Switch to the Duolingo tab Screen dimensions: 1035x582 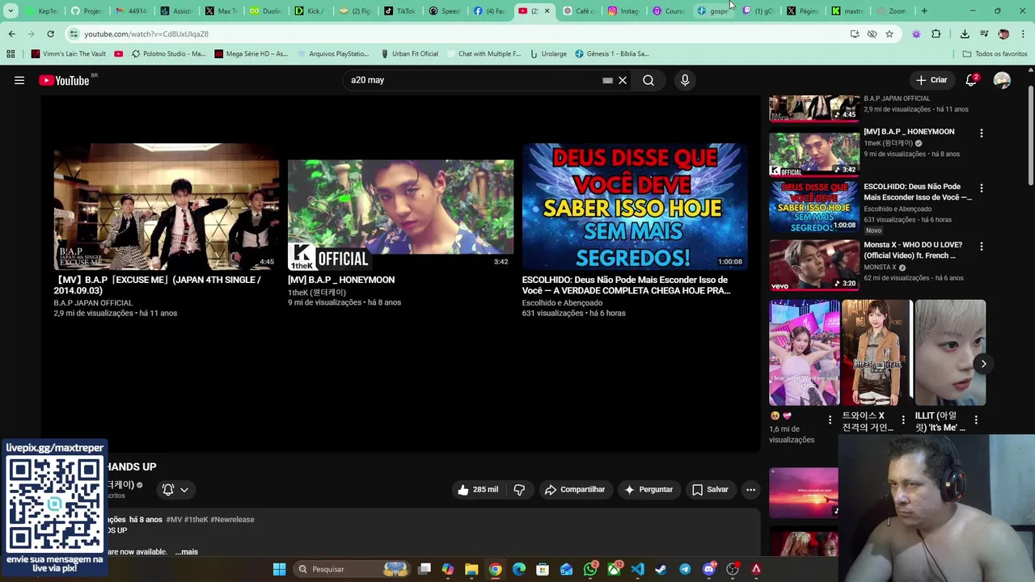pos(265,11)
